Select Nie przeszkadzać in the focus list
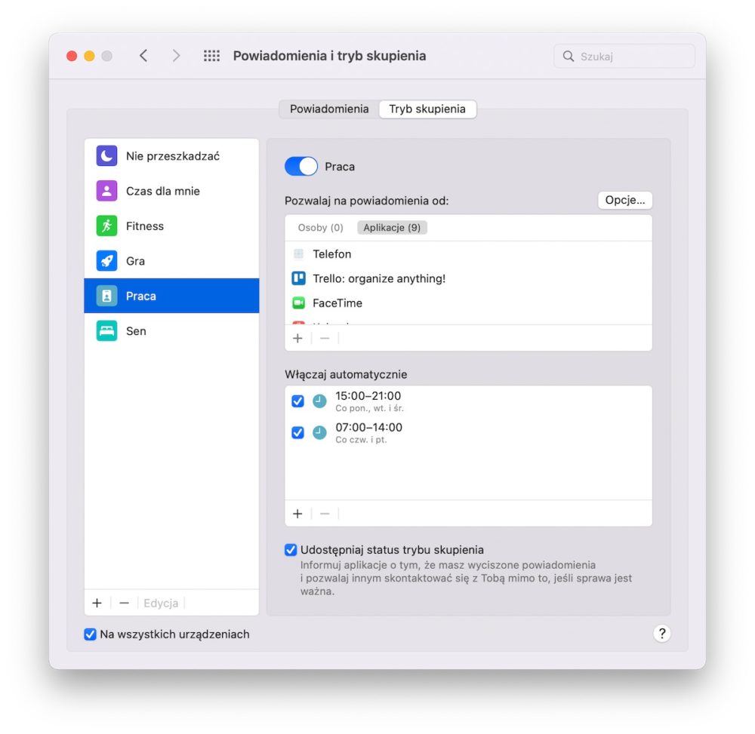This screenshot has height=734, width=755. pyautogui.click(x=171, y=156)
